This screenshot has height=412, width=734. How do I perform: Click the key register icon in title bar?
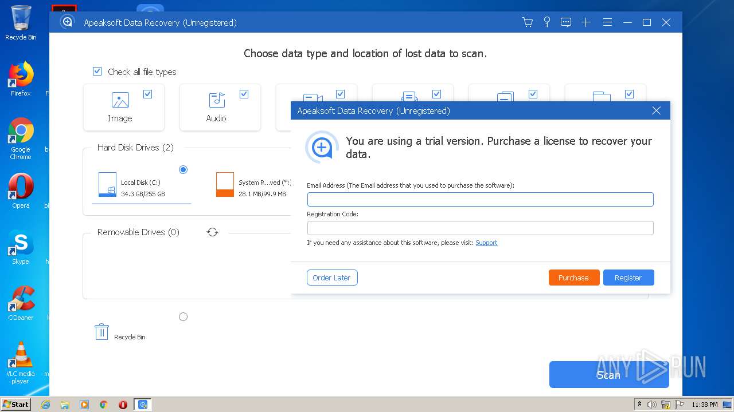(x=547, y=22)
